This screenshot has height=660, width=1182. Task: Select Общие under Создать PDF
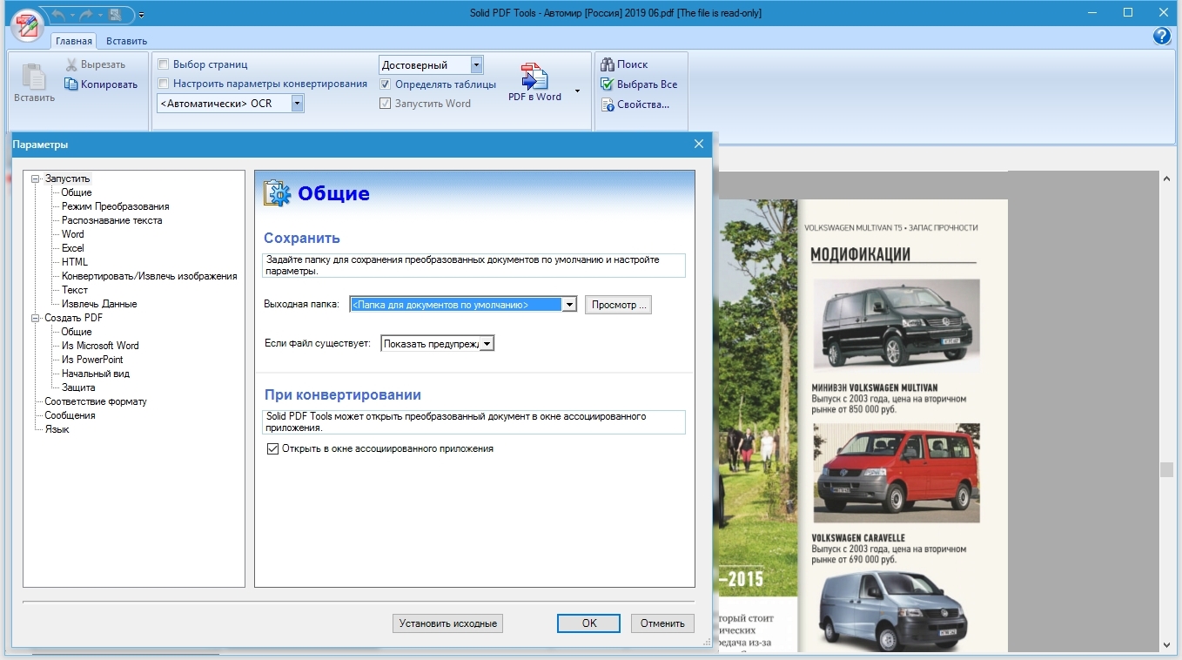77,332
